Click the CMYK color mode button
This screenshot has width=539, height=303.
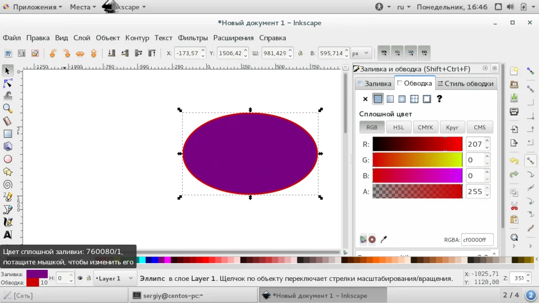pyautogui.click(x=425, y=127)
